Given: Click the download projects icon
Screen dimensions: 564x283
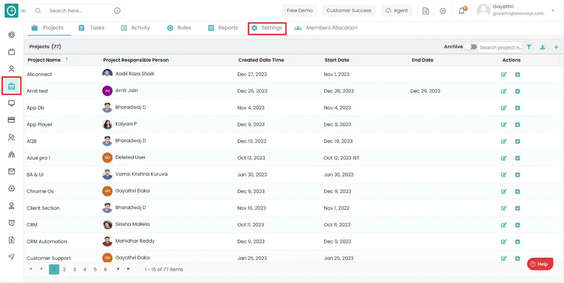Looking at the screenshot, I should click(542, 47).
